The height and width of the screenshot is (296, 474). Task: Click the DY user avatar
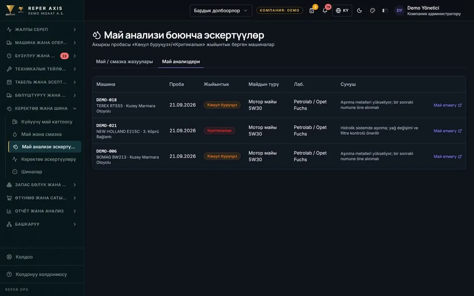tap(399, 10)
